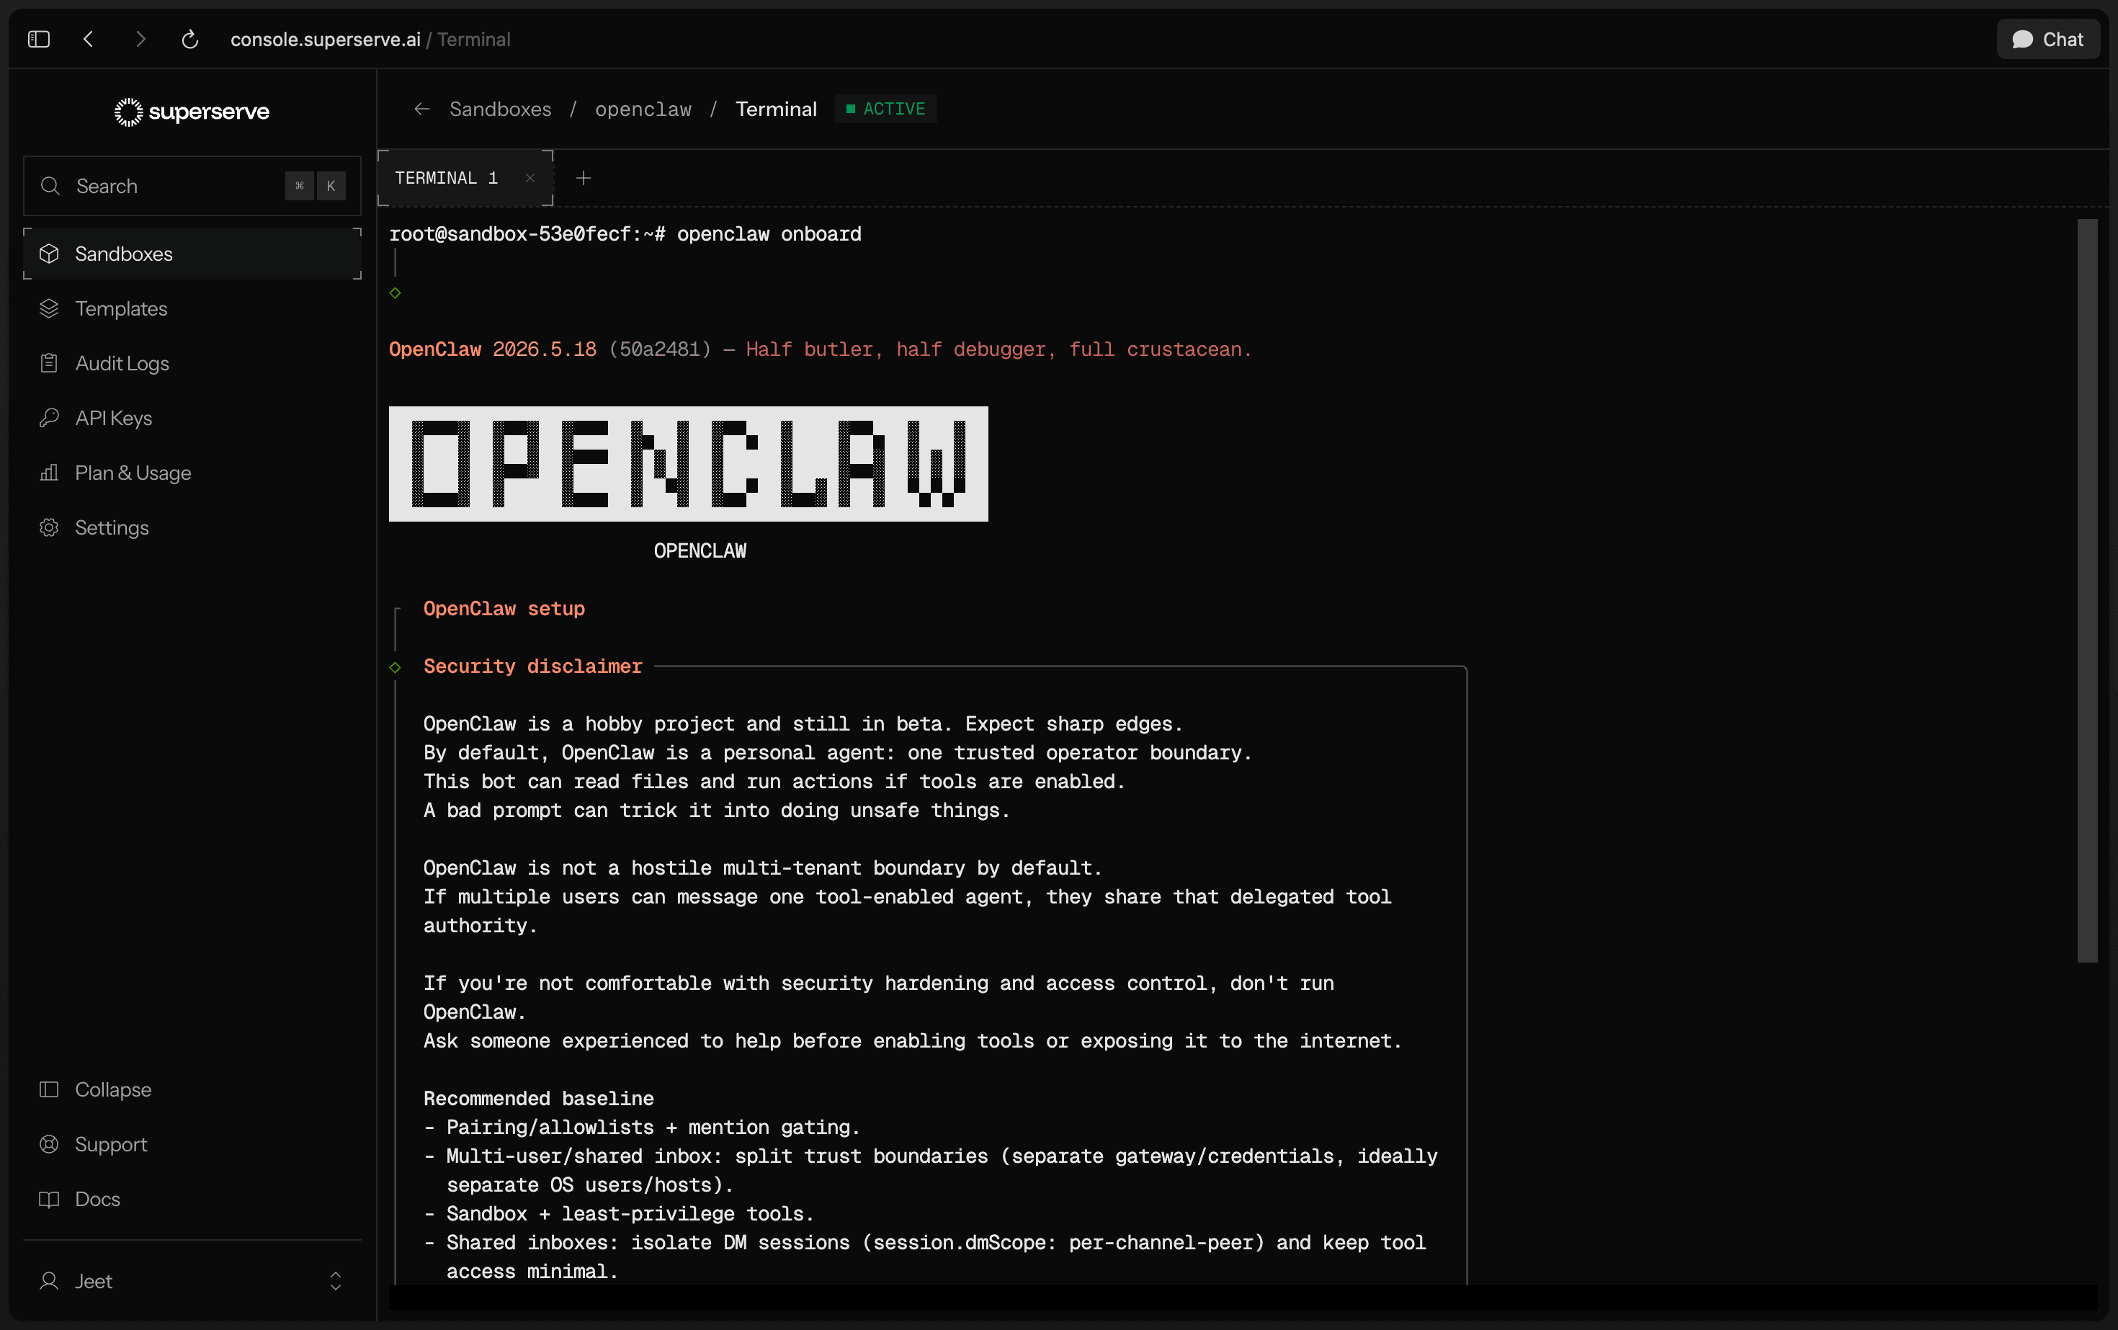The width and height of the screenshot is (2118, 1330).
Task: Focus the Search field in sidebar
Action: coord(192,186)
